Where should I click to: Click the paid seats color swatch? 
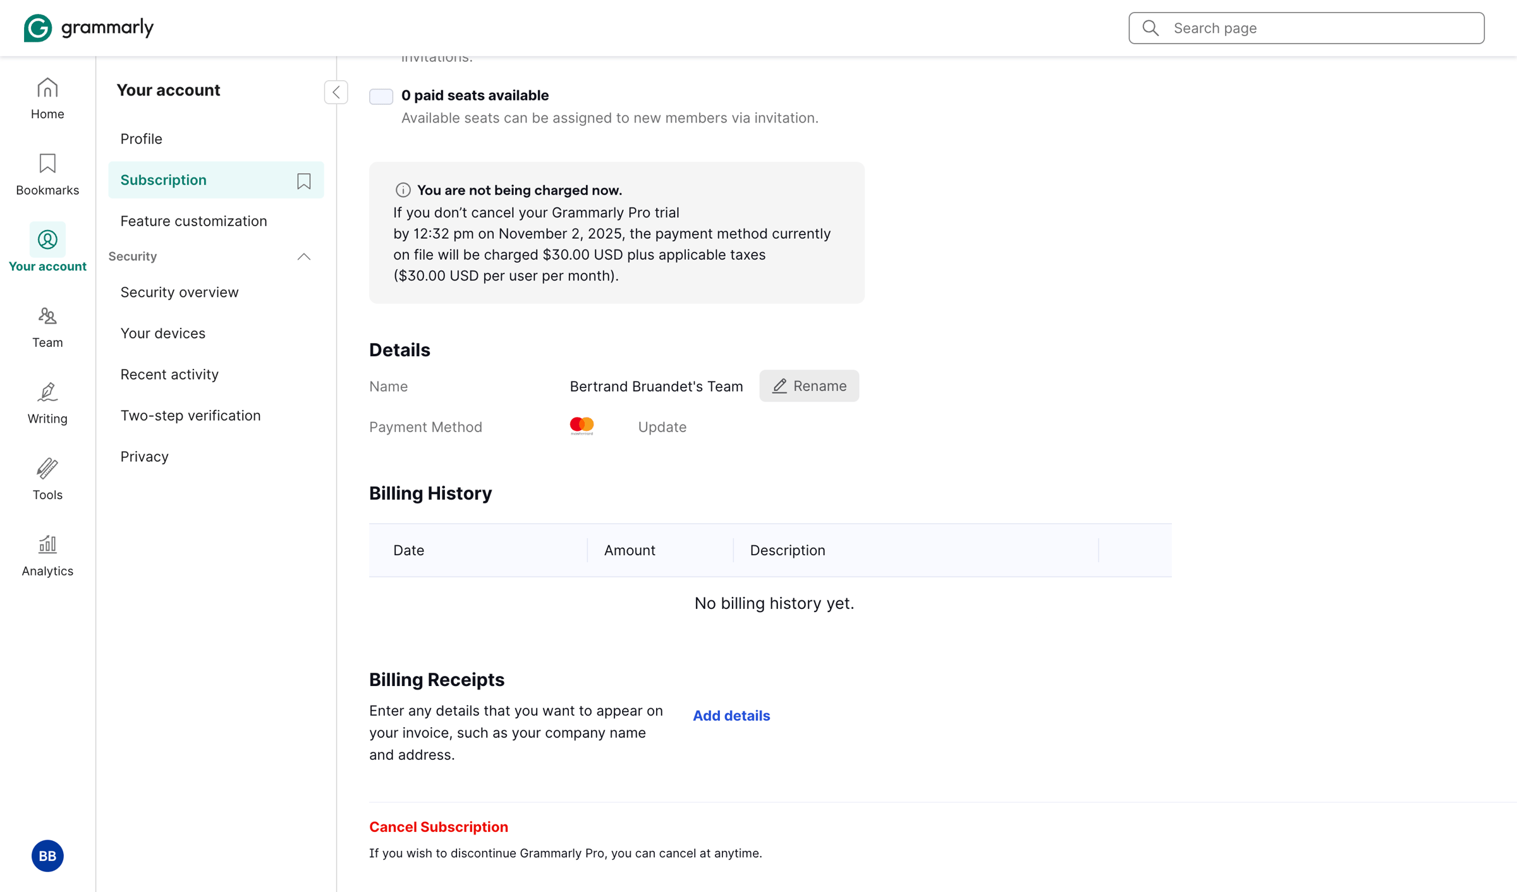[381, 96]
